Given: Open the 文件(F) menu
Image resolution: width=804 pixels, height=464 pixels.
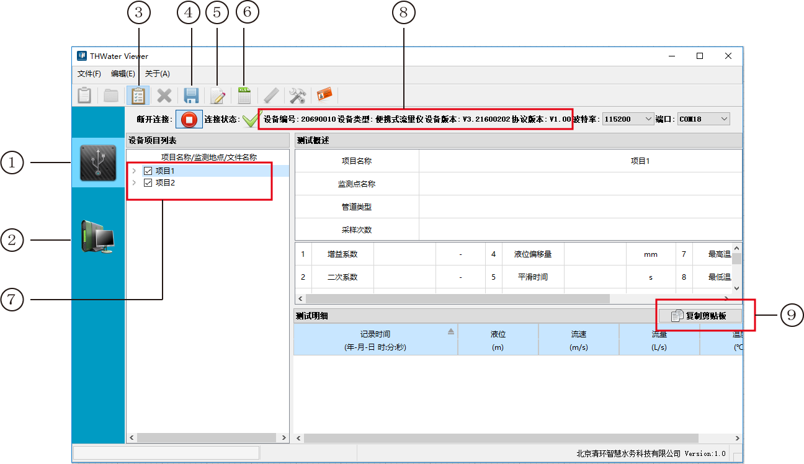Looking at the screenshot, I should tap(89, 74).
